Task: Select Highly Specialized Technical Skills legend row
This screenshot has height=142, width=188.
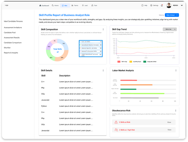Action: click(x=91, y=55)
